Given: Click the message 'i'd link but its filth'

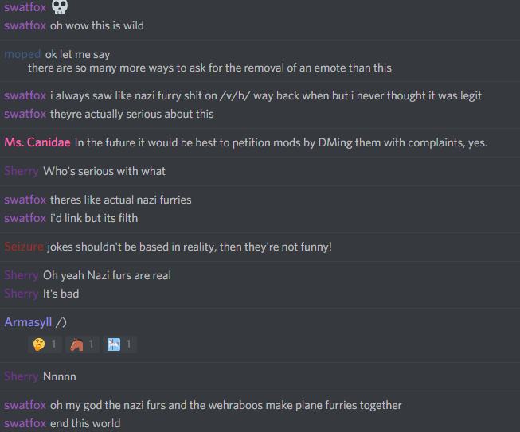Looking at the screenshot, I should pos(94,218).
